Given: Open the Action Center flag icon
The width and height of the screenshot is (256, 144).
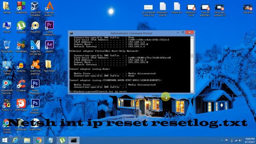Looking at the screenshot, I should [227, 140].
